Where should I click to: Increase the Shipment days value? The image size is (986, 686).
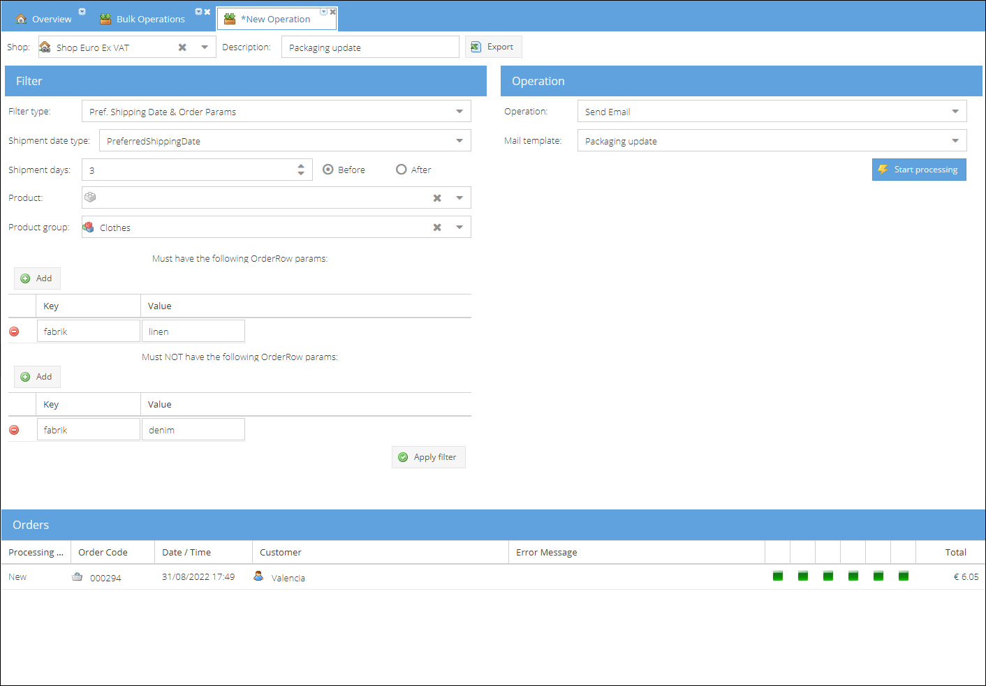[301, 166]
